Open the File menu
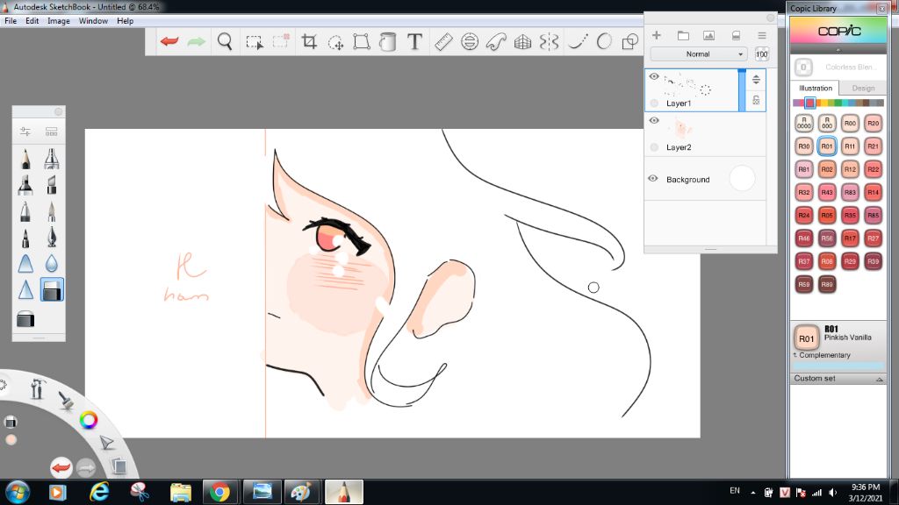This screenshot has width=899, height=505. [x=11, y=21]
